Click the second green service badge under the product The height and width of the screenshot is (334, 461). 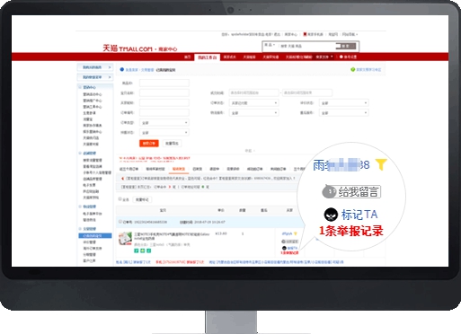pyautogui.click(x=142, y=250)
